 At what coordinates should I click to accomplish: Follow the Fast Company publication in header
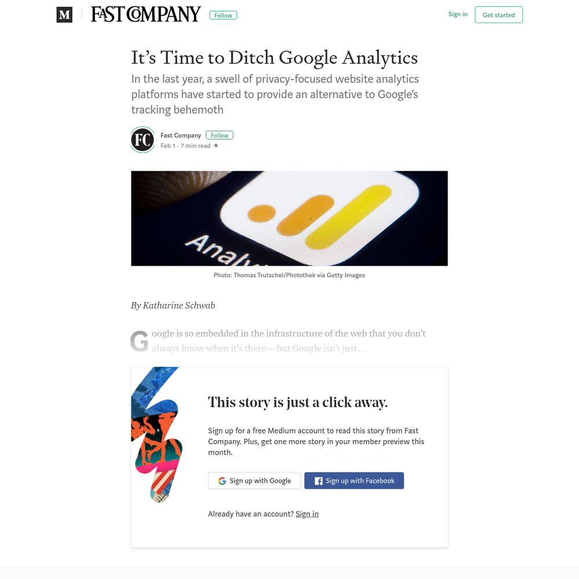coord(223,15)
